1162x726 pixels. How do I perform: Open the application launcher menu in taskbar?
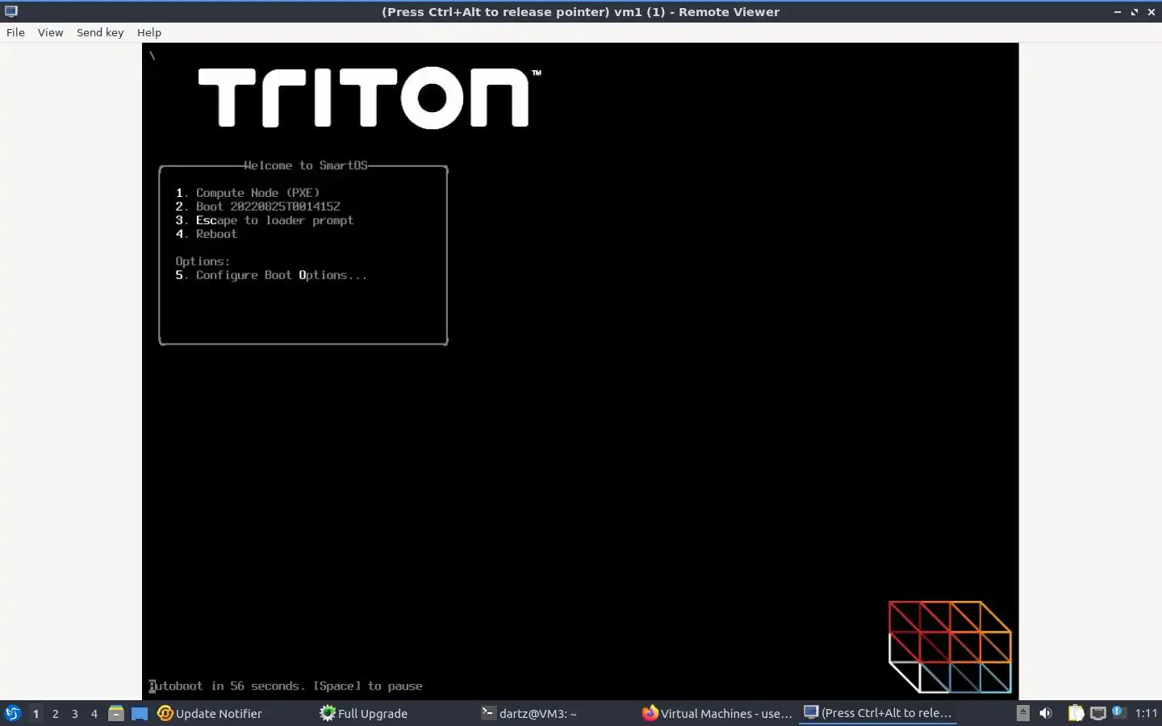(x=13, y=713)
